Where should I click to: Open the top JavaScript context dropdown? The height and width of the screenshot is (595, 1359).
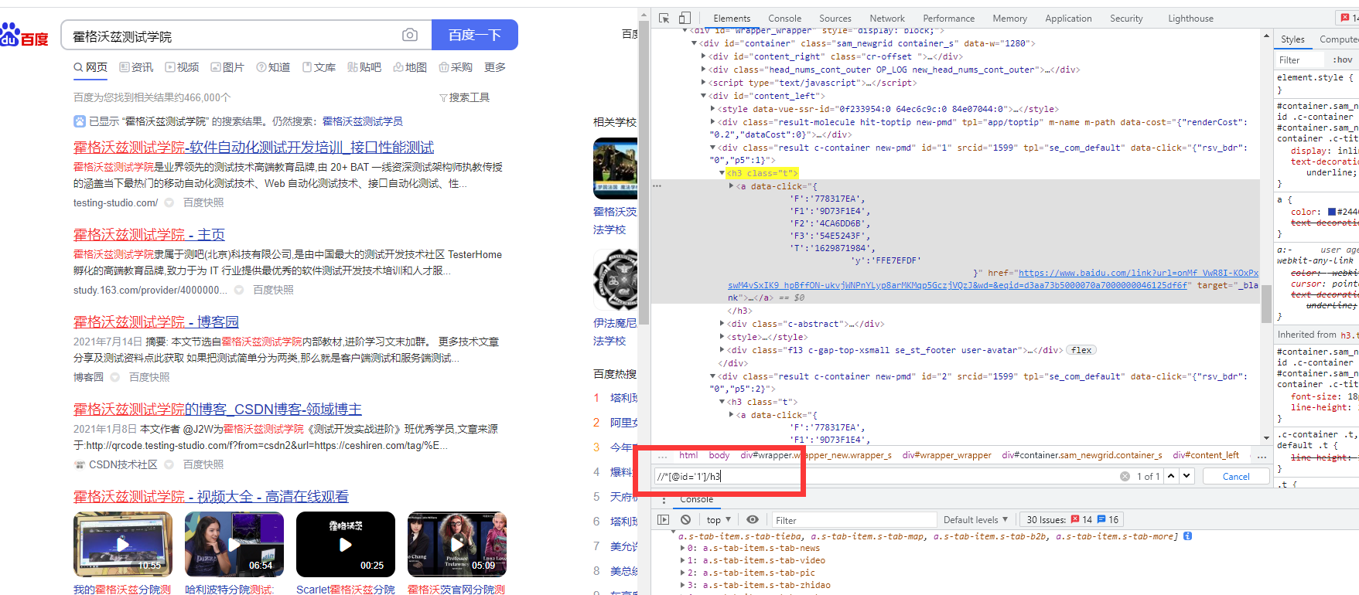click(719, 520)
